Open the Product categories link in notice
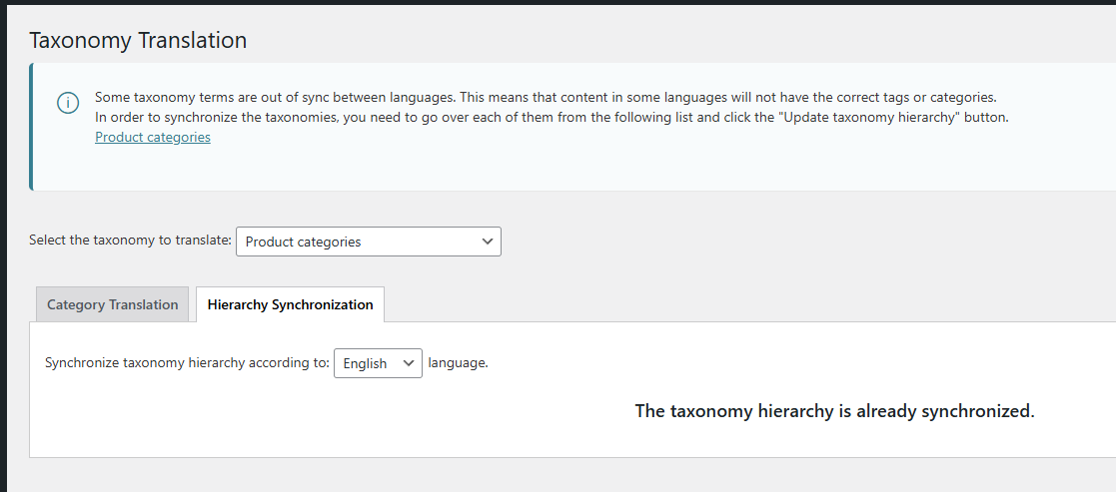Image resolution: width=1116 pixels, height=492 pixels. [x=152, y=137]
